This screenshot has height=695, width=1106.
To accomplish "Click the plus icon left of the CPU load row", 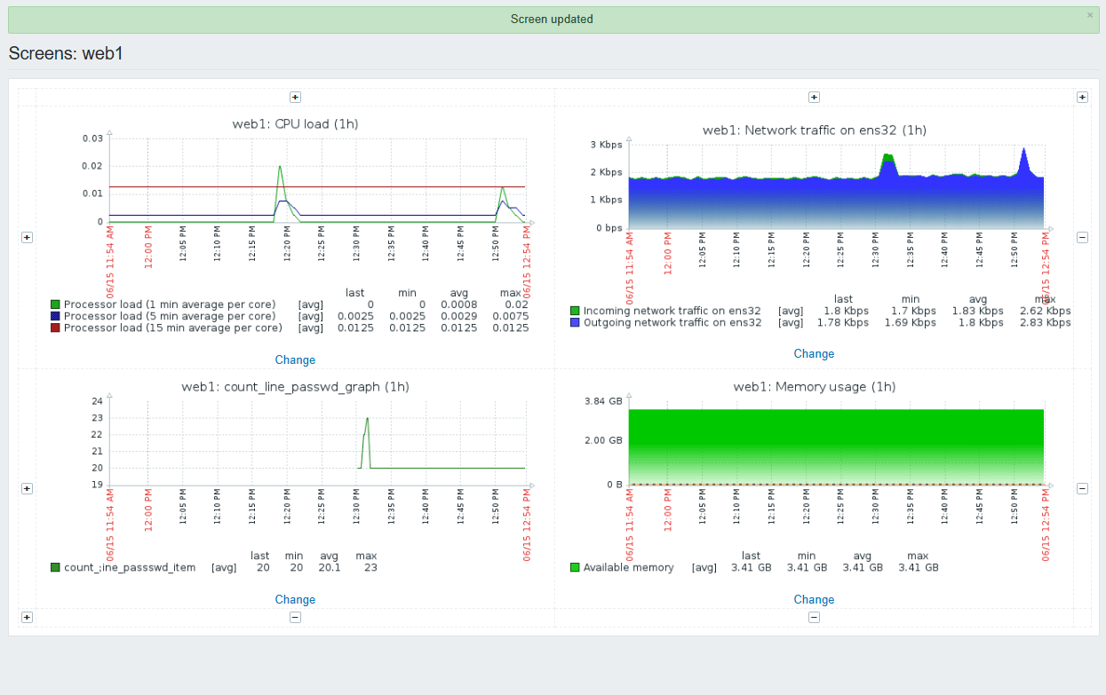I will pos(27,237).
